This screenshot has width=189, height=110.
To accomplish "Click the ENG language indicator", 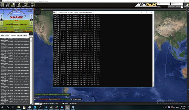I will 177,107.
